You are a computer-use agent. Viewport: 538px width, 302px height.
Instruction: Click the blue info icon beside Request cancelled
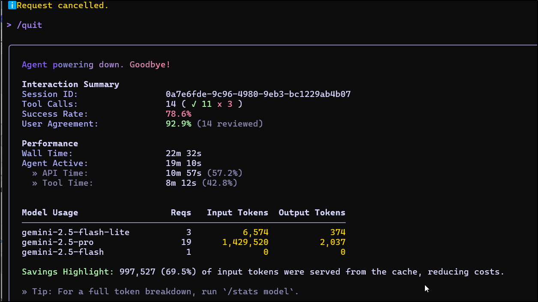coord(12,6)
